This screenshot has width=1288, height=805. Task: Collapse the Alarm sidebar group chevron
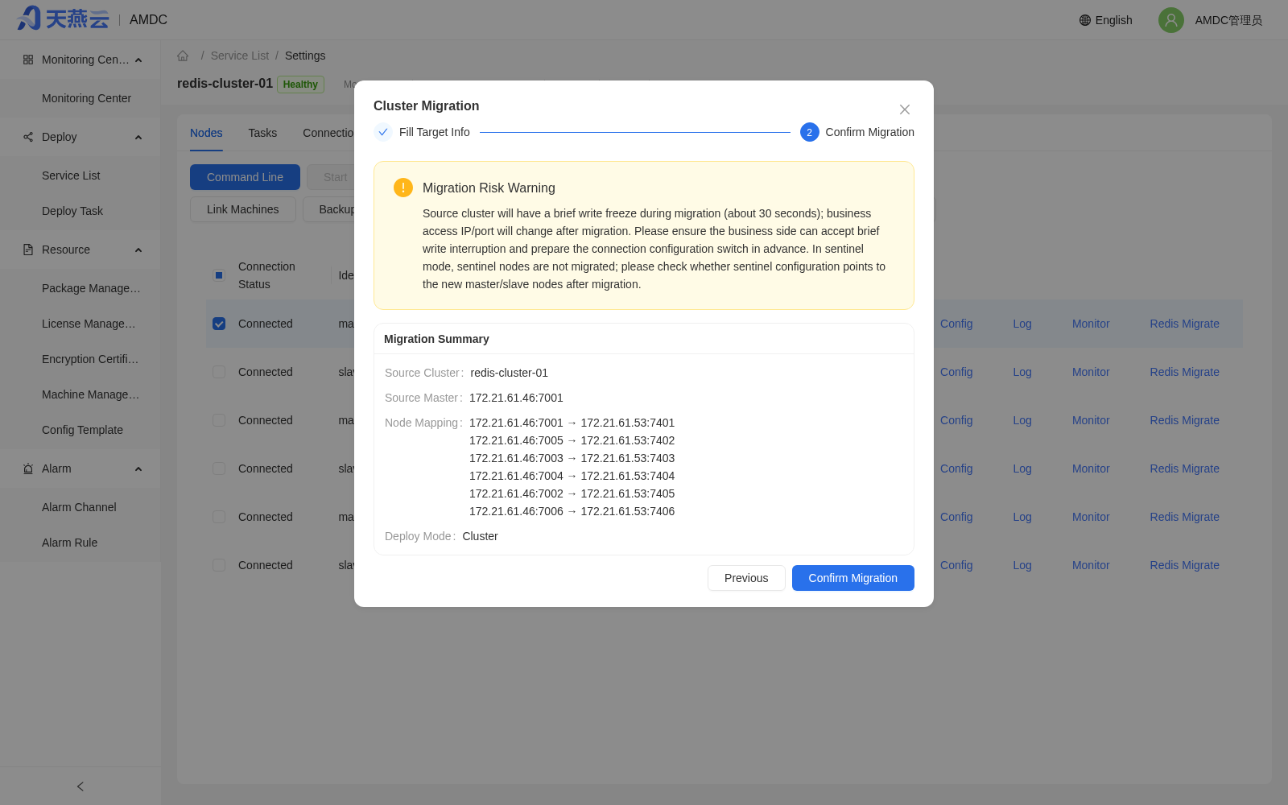tap(138, 469)
